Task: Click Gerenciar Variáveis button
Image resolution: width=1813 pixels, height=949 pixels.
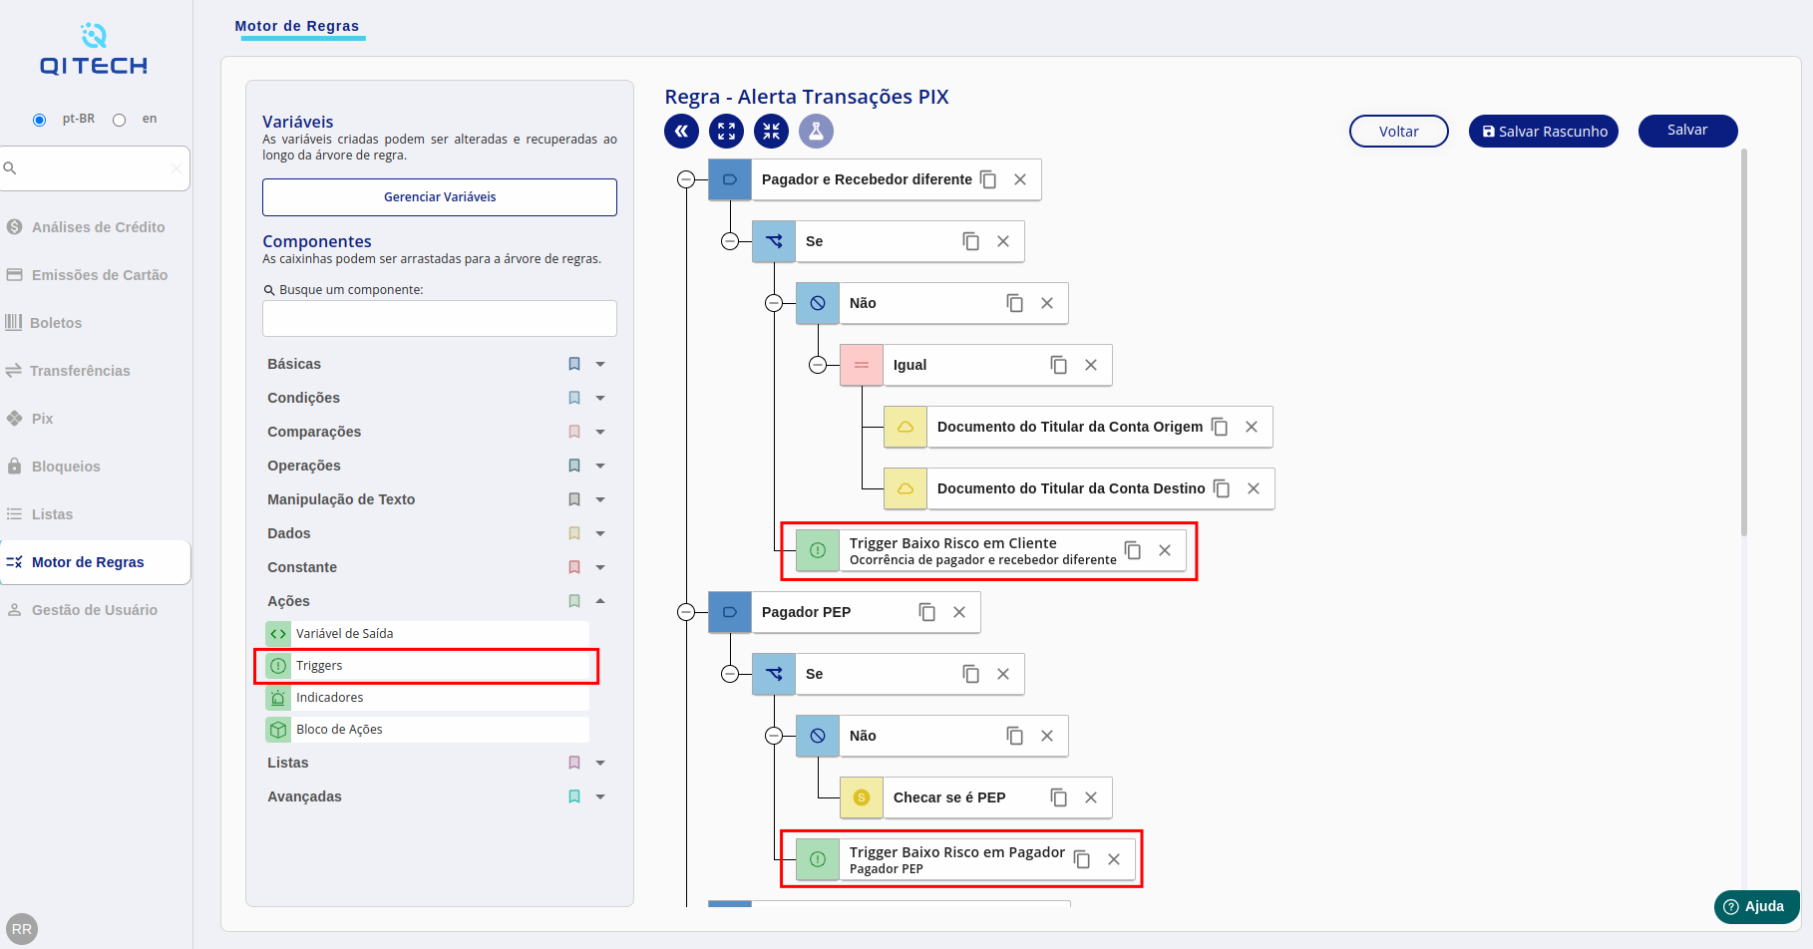Action: [x=440, y=197]
